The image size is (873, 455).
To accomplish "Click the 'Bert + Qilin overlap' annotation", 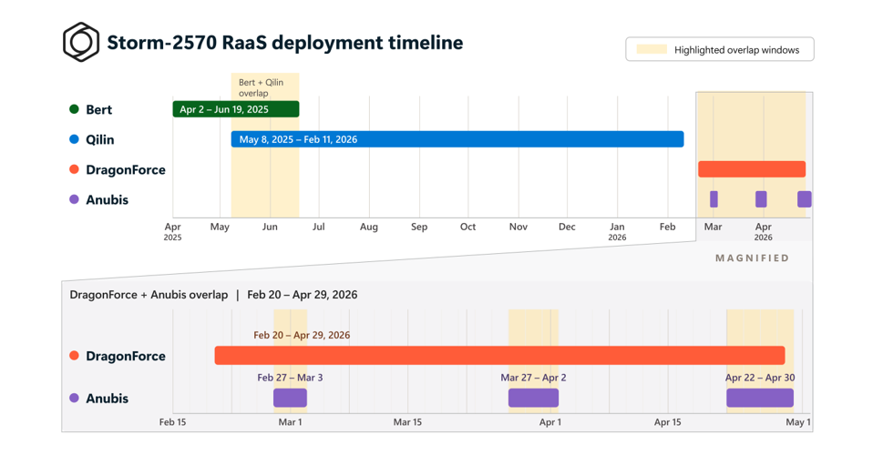I will tap(262, 88).
